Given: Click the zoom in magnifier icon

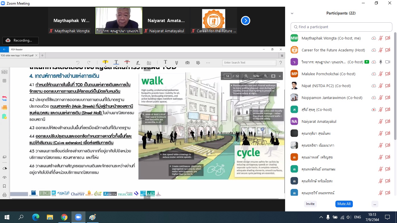Looking at the screenshot, I should pyautogui.click(x=266, y=76).
